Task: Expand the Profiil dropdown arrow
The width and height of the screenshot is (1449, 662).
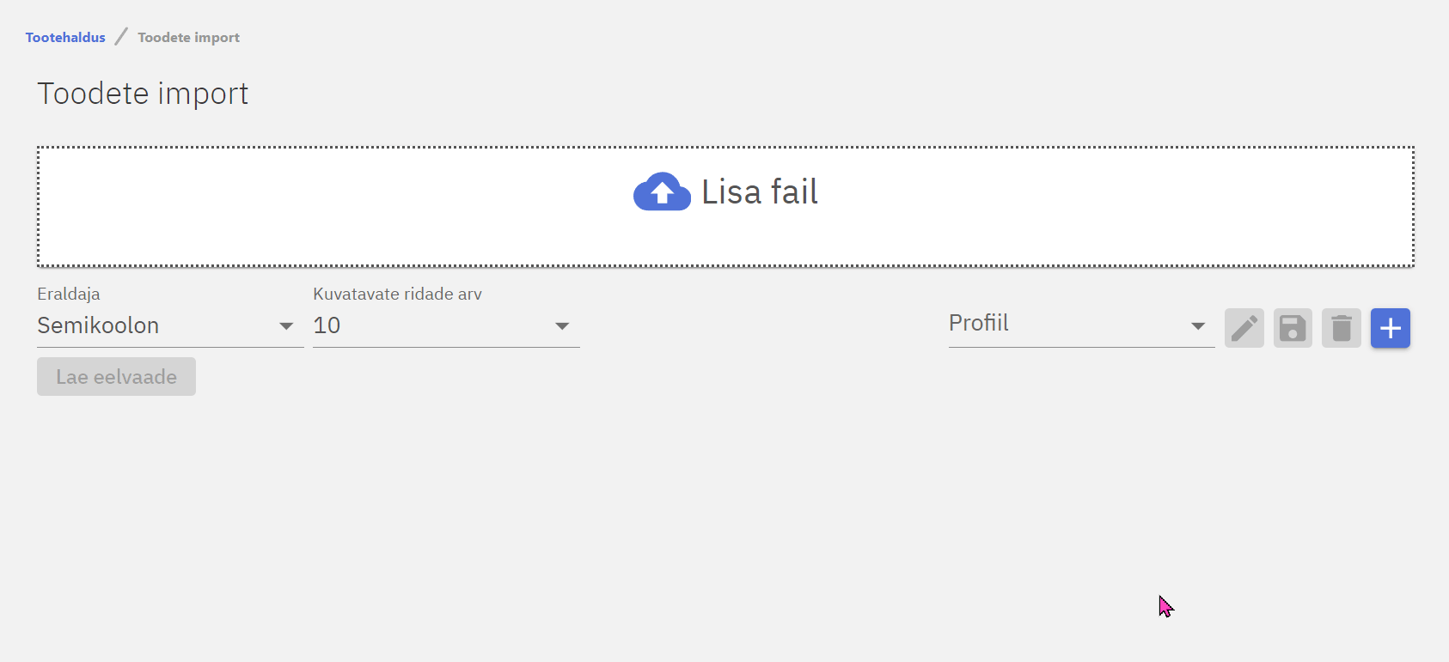Action: coord(1197,326)
